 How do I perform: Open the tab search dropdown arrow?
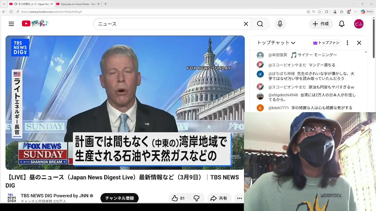click(4, 4)
